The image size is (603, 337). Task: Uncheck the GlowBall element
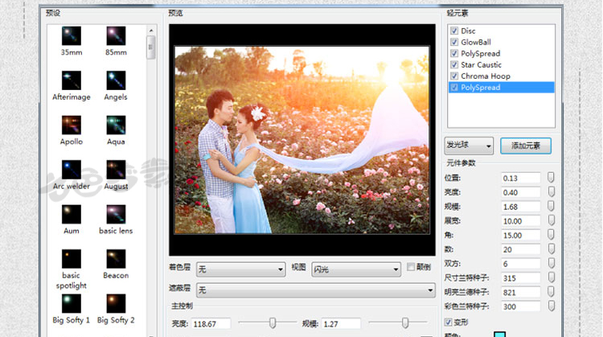tap(454, 42)
